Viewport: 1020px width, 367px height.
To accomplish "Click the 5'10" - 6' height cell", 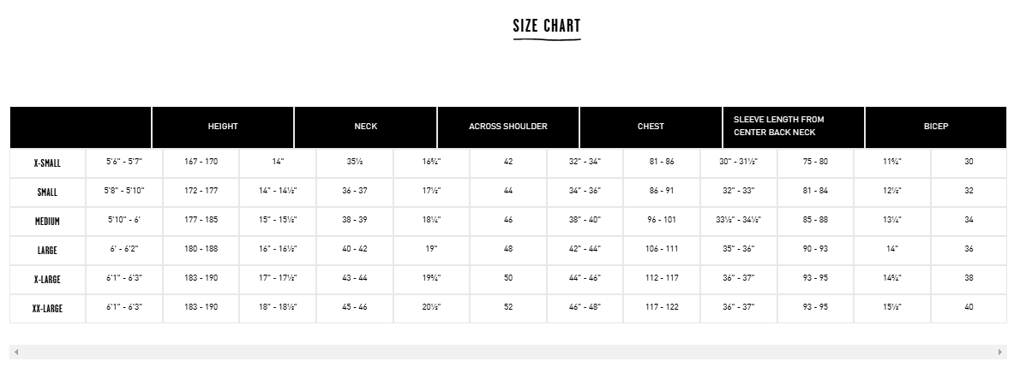I will tap(124, 220).
